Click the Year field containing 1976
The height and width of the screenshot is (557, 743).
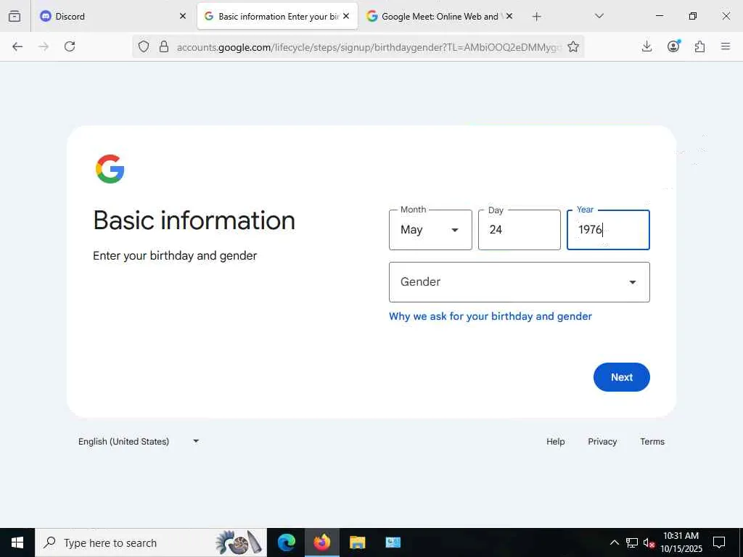pyautogui.click(x=608, y=230)
